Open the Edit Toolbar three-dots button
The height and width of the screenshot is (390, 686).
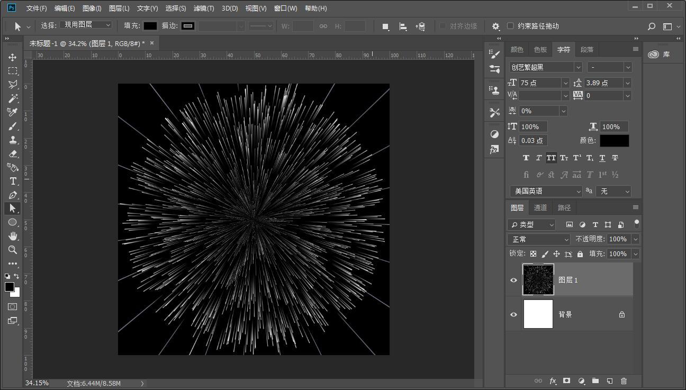[x=13, y=264]
